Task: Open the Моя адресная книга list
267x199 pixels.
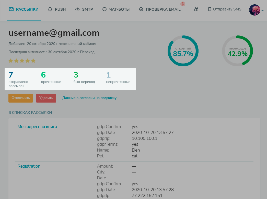Action: tap(37, 127)
